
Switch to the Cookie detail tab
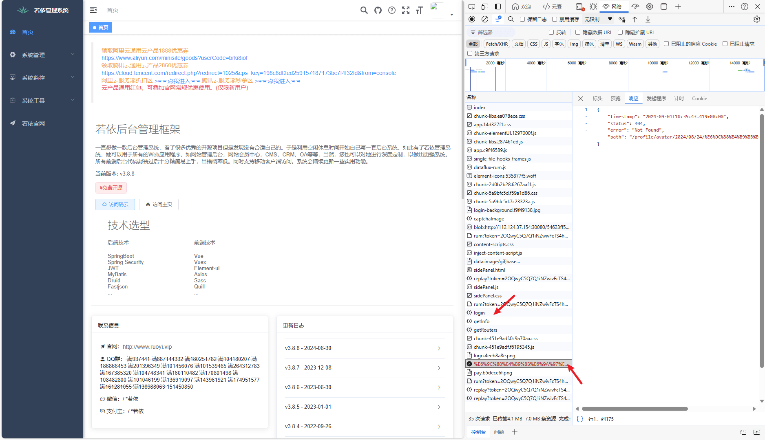point(699,99)
